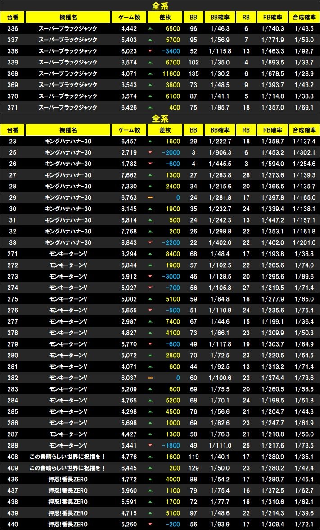Click the 1/893.5 RB probability in row 339

[x=272, y=63]
